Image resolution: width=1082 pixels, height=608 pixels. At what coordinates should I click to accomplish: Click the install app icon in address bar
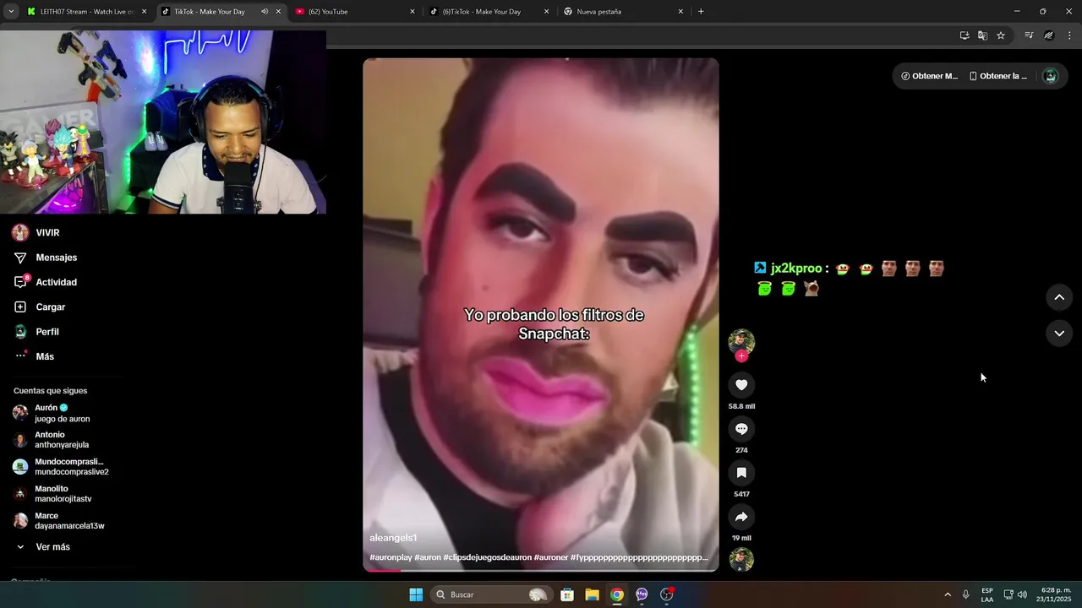(965, 35)
